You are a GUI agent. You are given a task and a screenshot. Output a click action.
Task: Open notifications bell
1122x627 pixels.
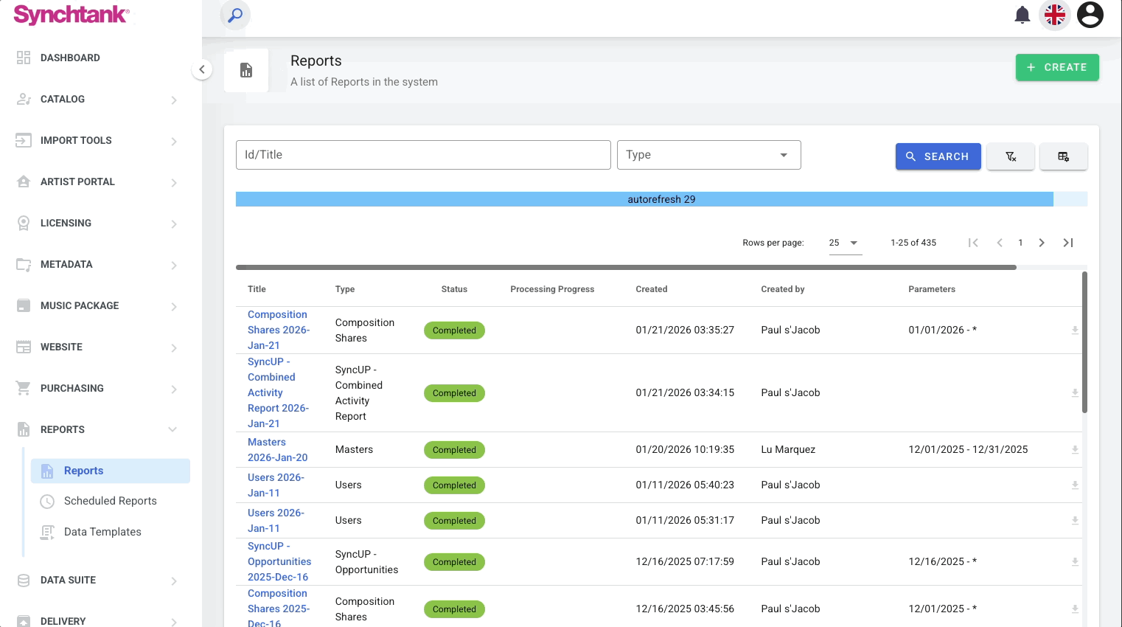(1022, 15)
